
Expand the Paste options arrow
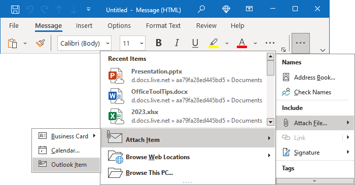[25, 43]
